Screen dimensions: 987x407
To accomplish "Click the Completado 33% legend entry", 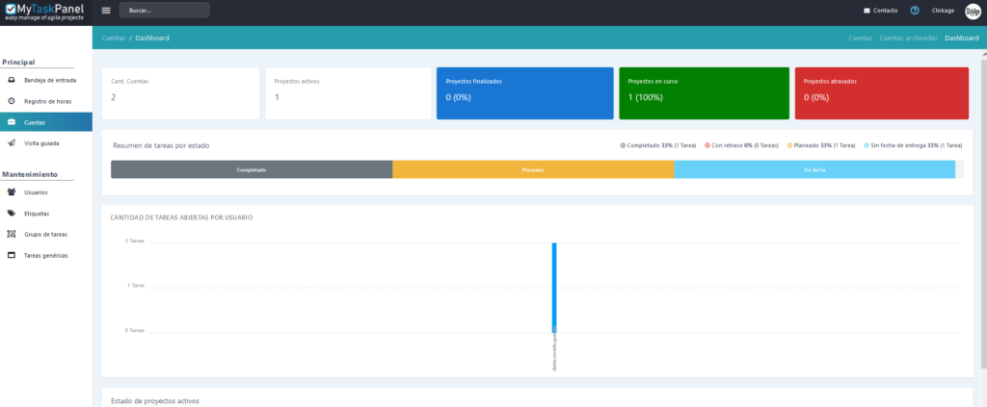I will (x=657, y=145).
